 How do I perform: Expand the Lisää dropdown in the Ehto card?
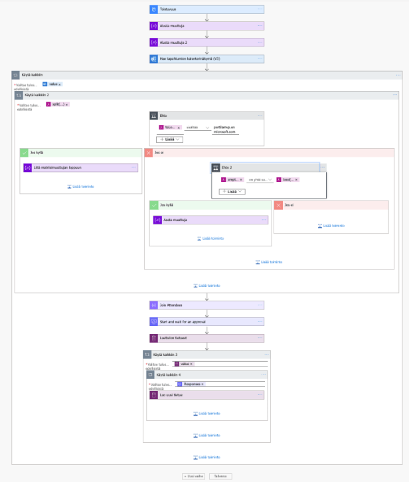click(x=169, y=139)
